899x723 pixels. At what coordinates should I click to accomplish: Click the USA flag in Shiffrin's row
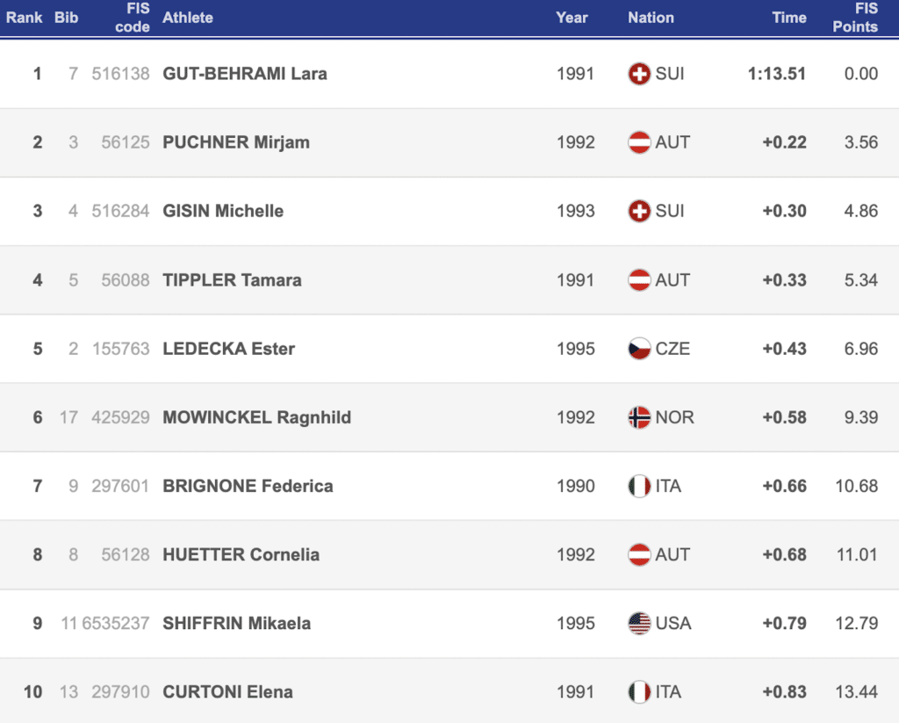coord(639,624)
